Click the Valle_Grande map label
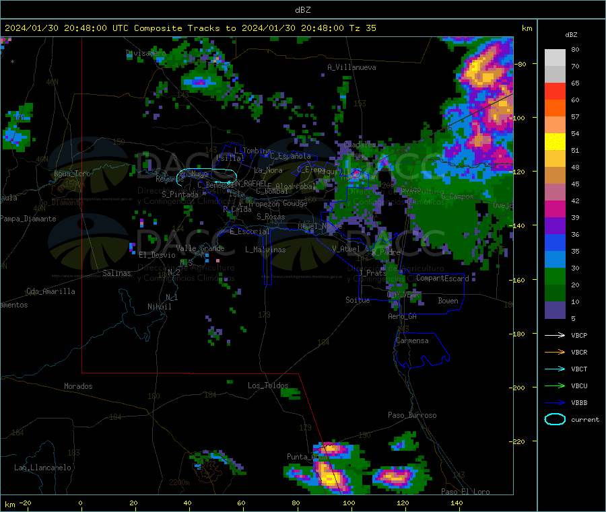The width and height of the screenshot is (606, 512). (x=200, y=248)
